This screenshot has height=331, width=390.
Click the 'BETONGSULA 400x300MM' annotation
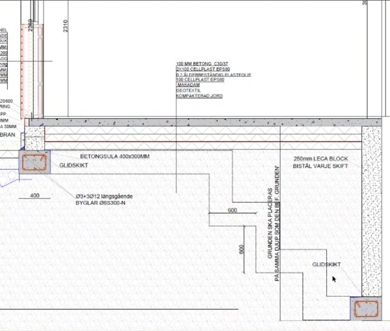115,157
